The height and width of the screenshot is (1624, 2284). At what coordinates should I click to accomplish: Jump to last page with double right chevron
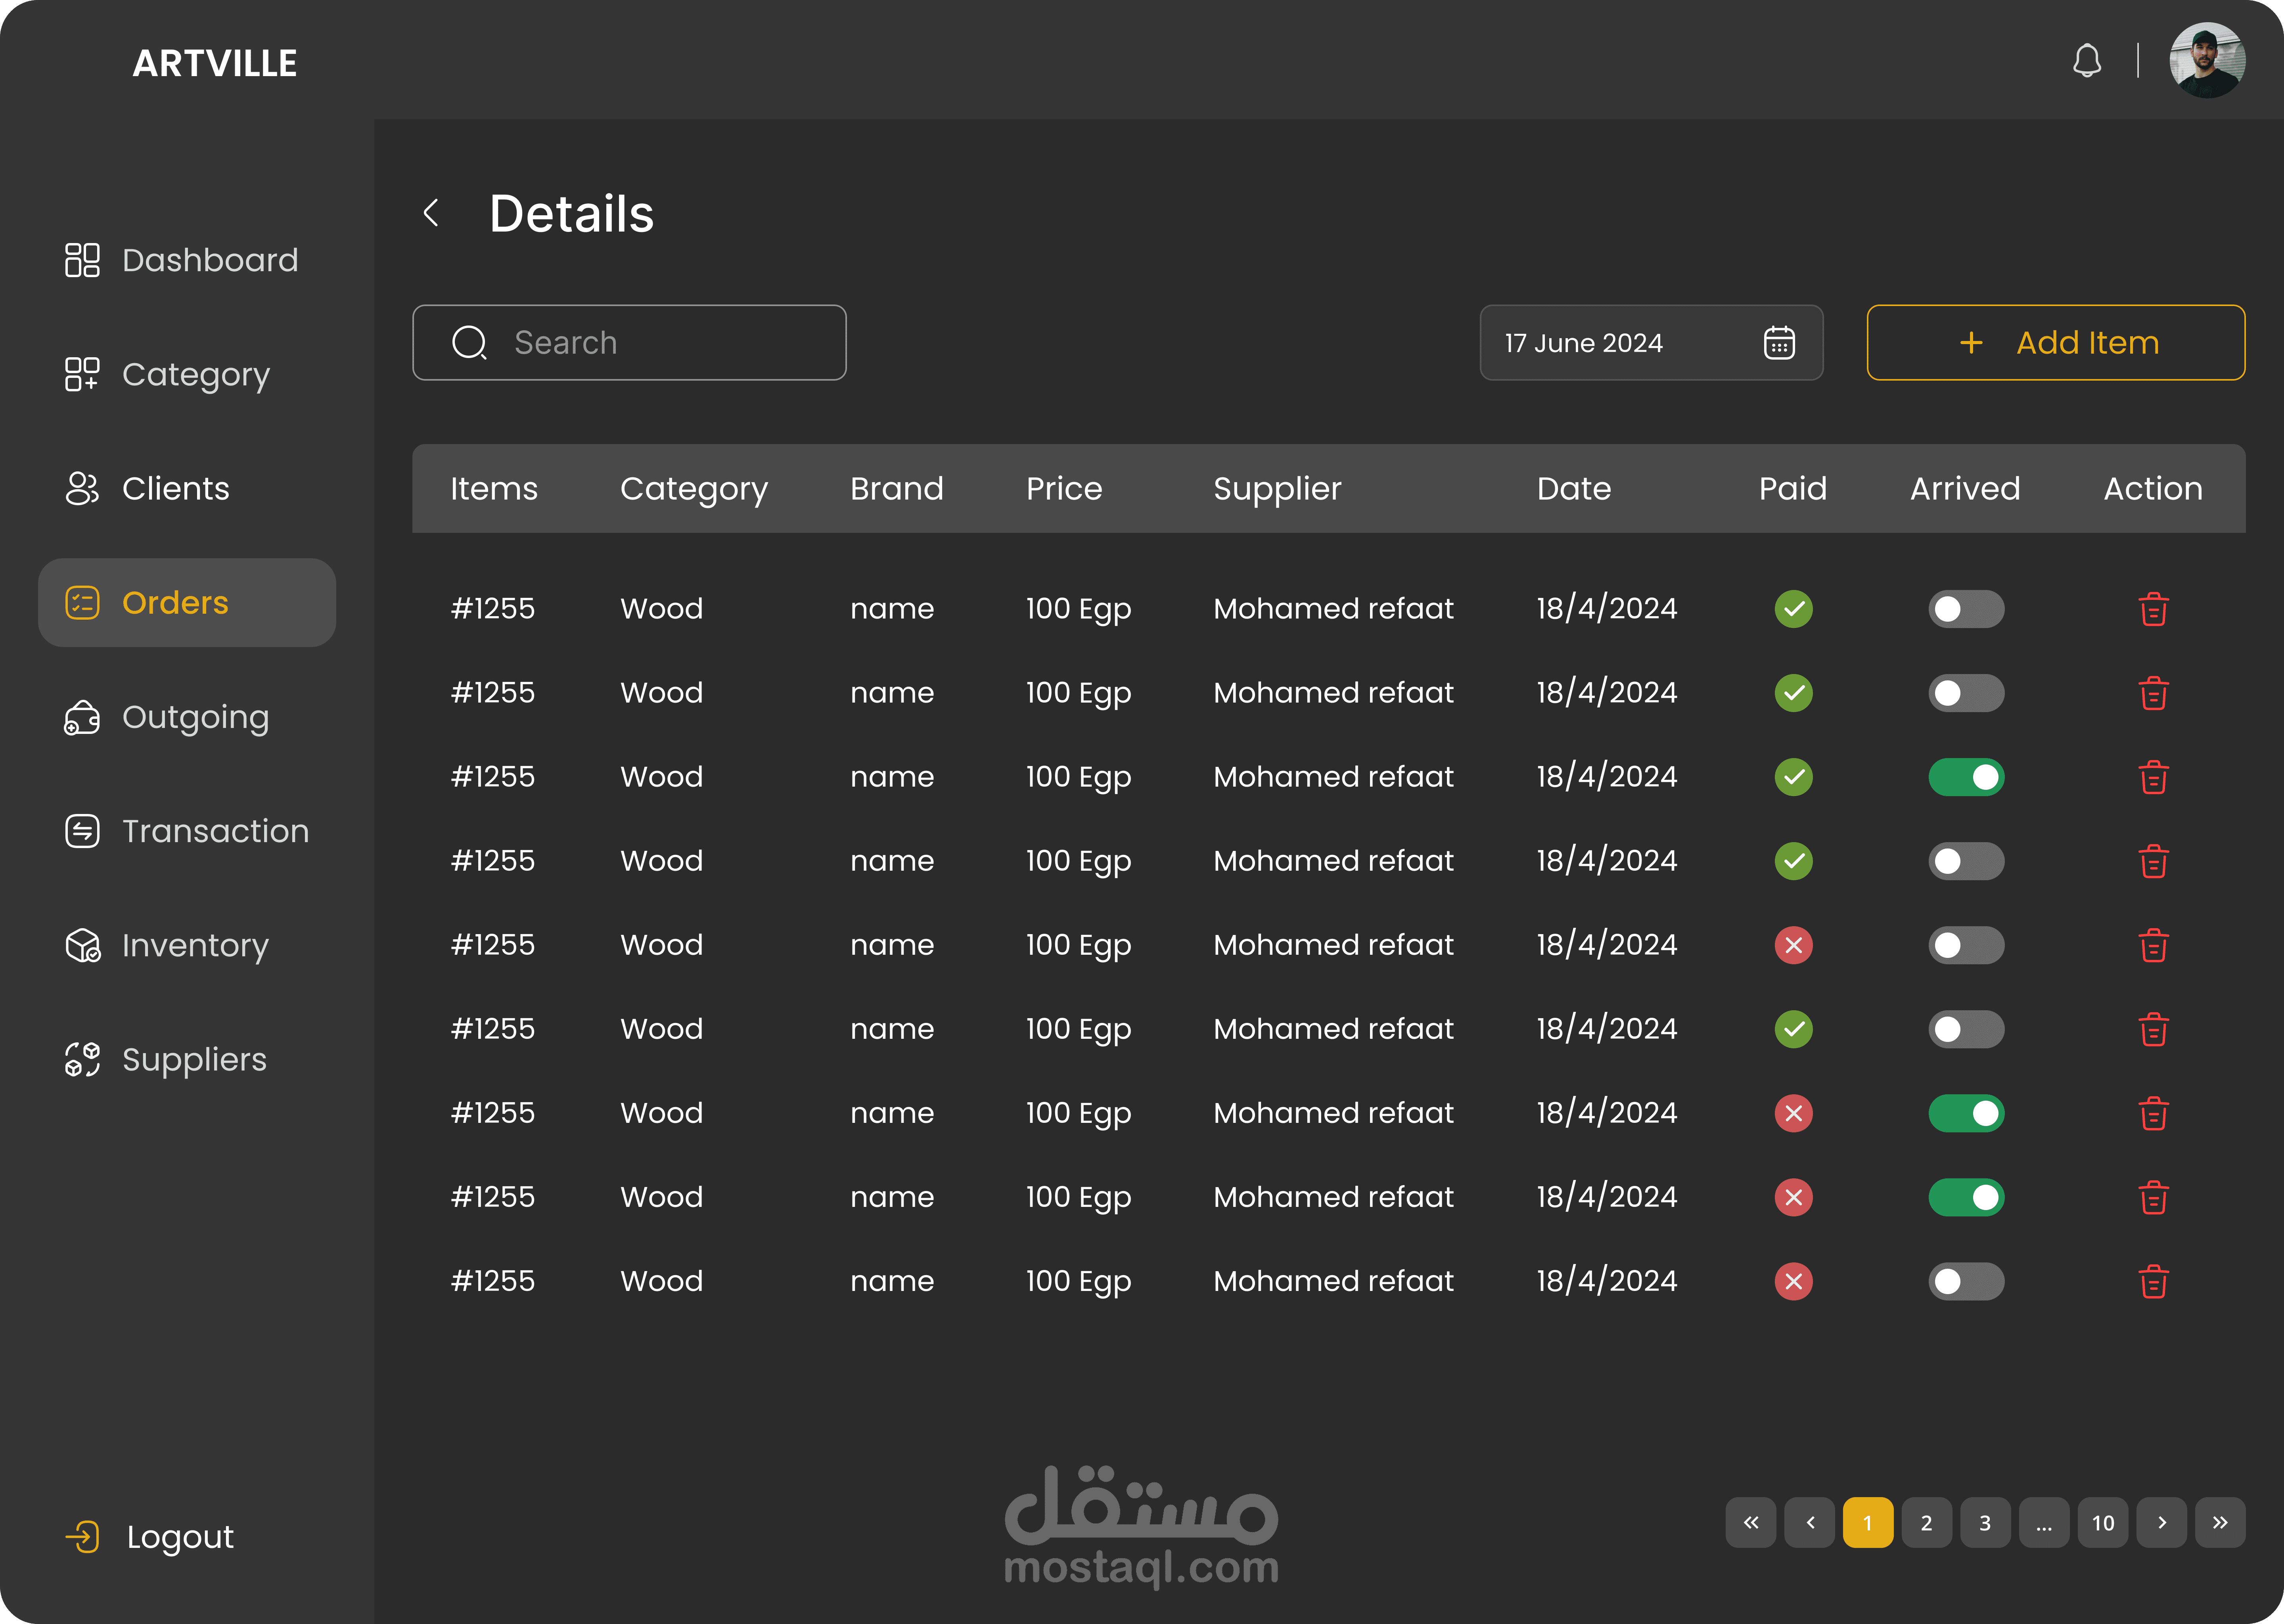[x=2220, y=1522]
